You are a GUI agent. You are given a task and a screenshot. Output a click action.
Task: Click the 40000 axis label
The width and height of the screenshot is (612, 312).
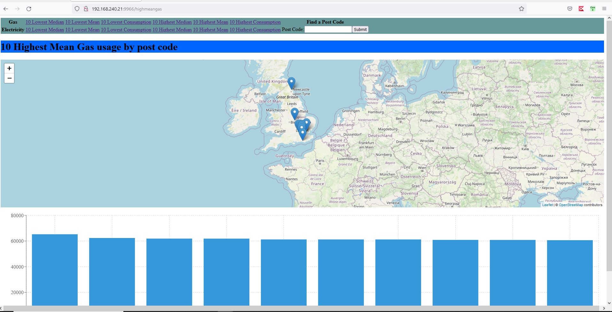[x=17, y=267]
